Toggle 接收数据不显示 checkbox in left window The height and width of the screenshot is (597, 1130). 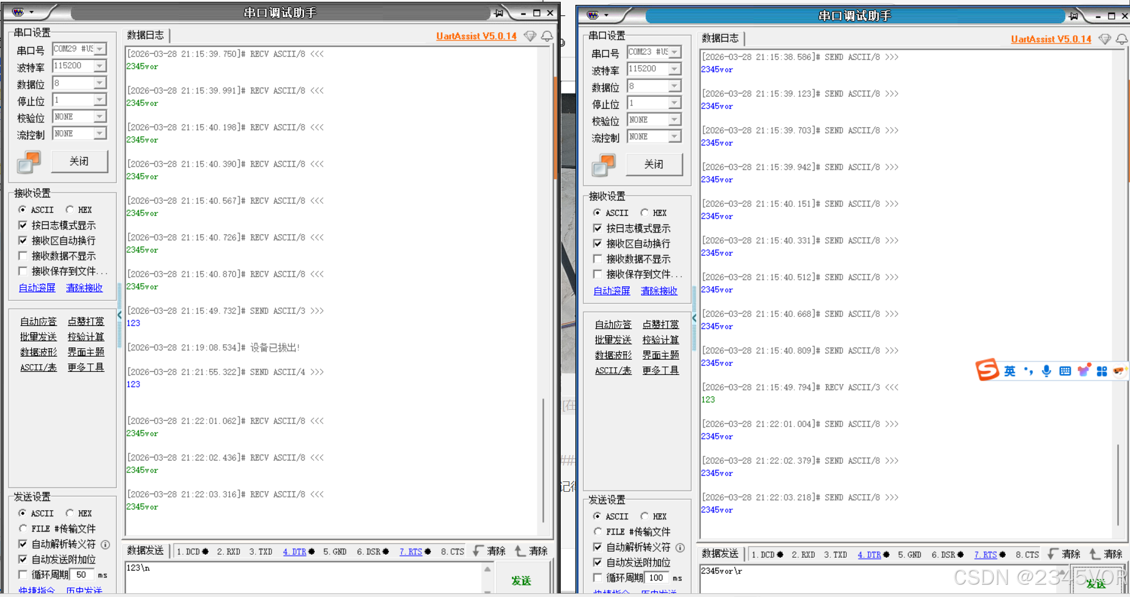click(23, 256)
